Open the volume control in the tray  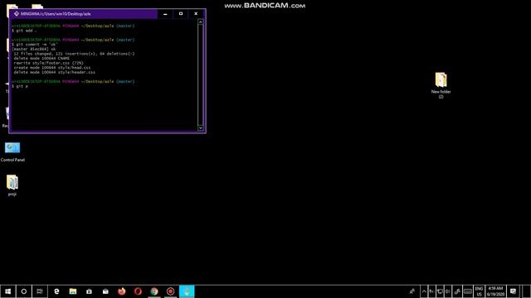click(x=448, y=291)
